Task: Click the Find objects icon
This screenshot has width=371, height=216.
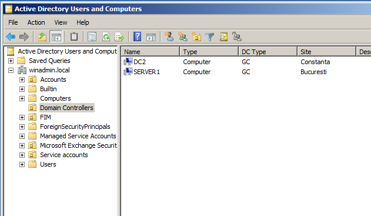Action: (223, 36)
